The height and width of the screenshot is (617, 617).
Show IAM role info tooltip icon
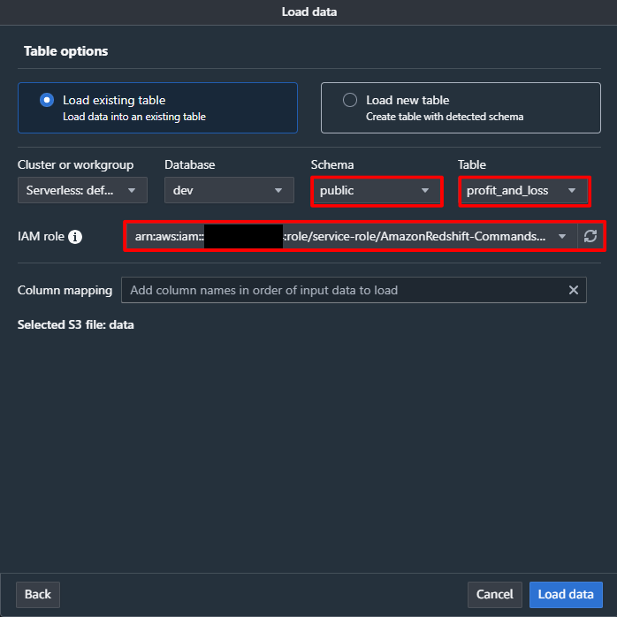(75, 237)
